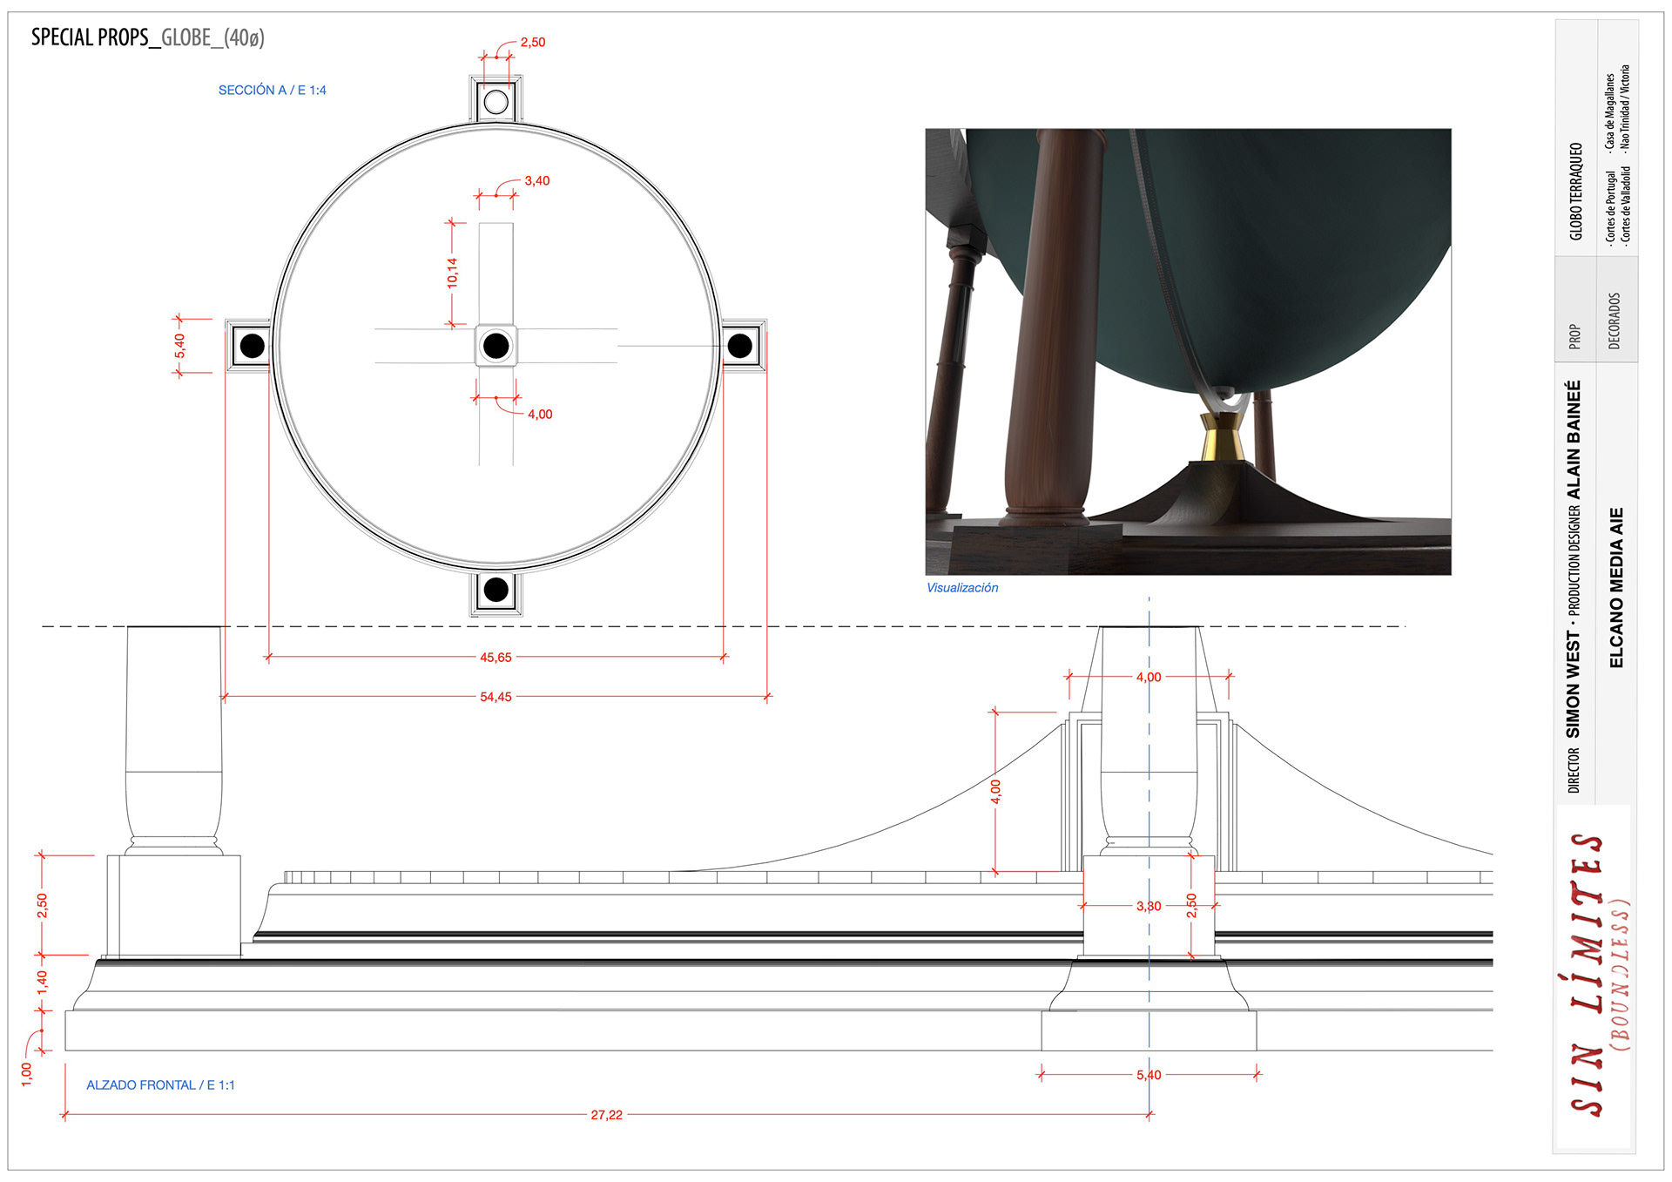Click the vertical 10,14 dimension value
This screenshot has height=1182, width=1672.
point(452,273)
